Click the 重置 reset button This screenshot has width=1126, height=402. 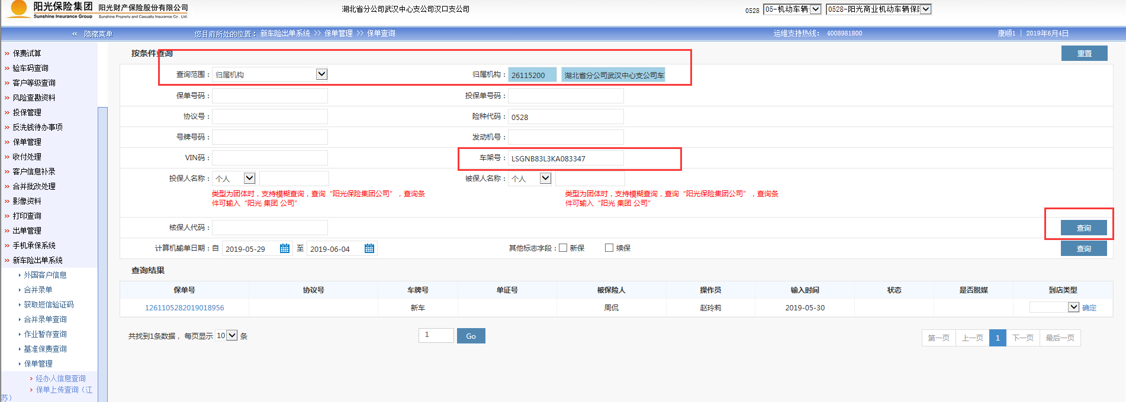[x=1084, y=53]
